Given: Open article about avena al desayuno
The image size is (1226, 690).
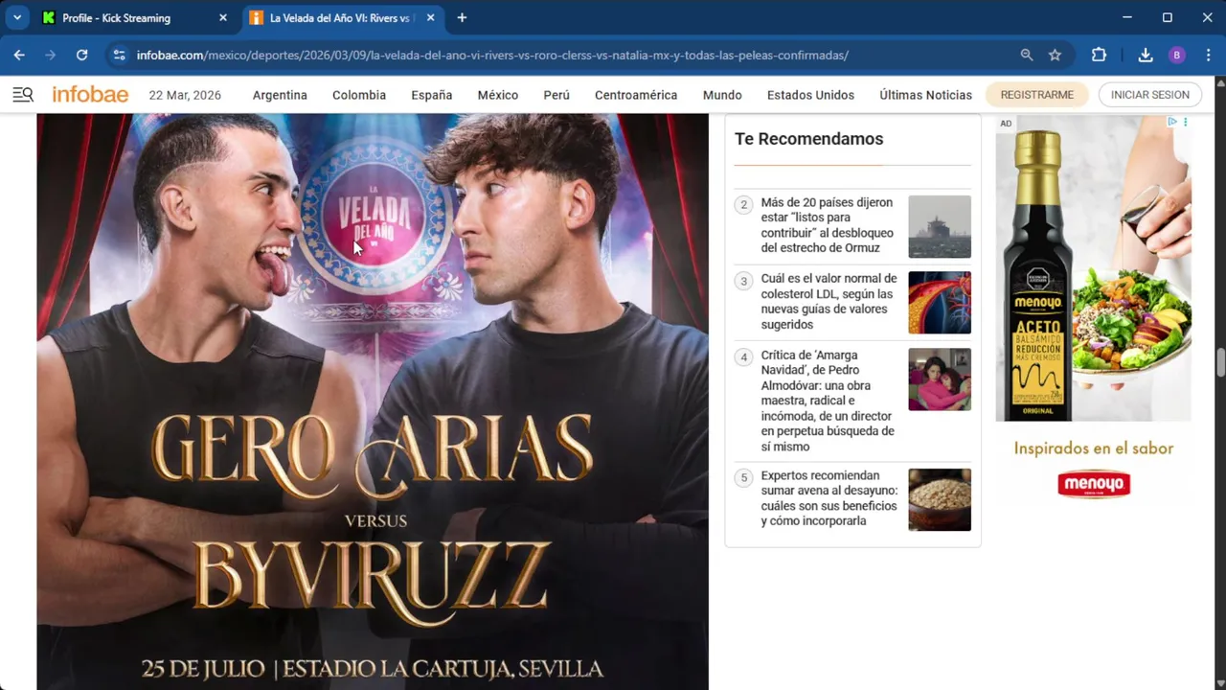Looking at the screenshot, I should 829,498.
